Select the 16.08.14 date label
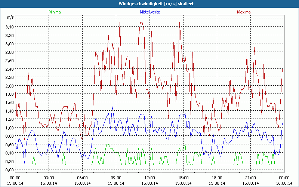The height and width of the screenshot is (187, 299). pyautogui.click(x=284, y=183)
